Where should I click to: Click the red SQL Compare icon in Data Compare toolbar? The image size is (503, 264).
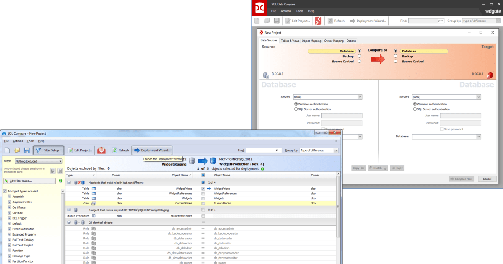(x=318, y=20)
